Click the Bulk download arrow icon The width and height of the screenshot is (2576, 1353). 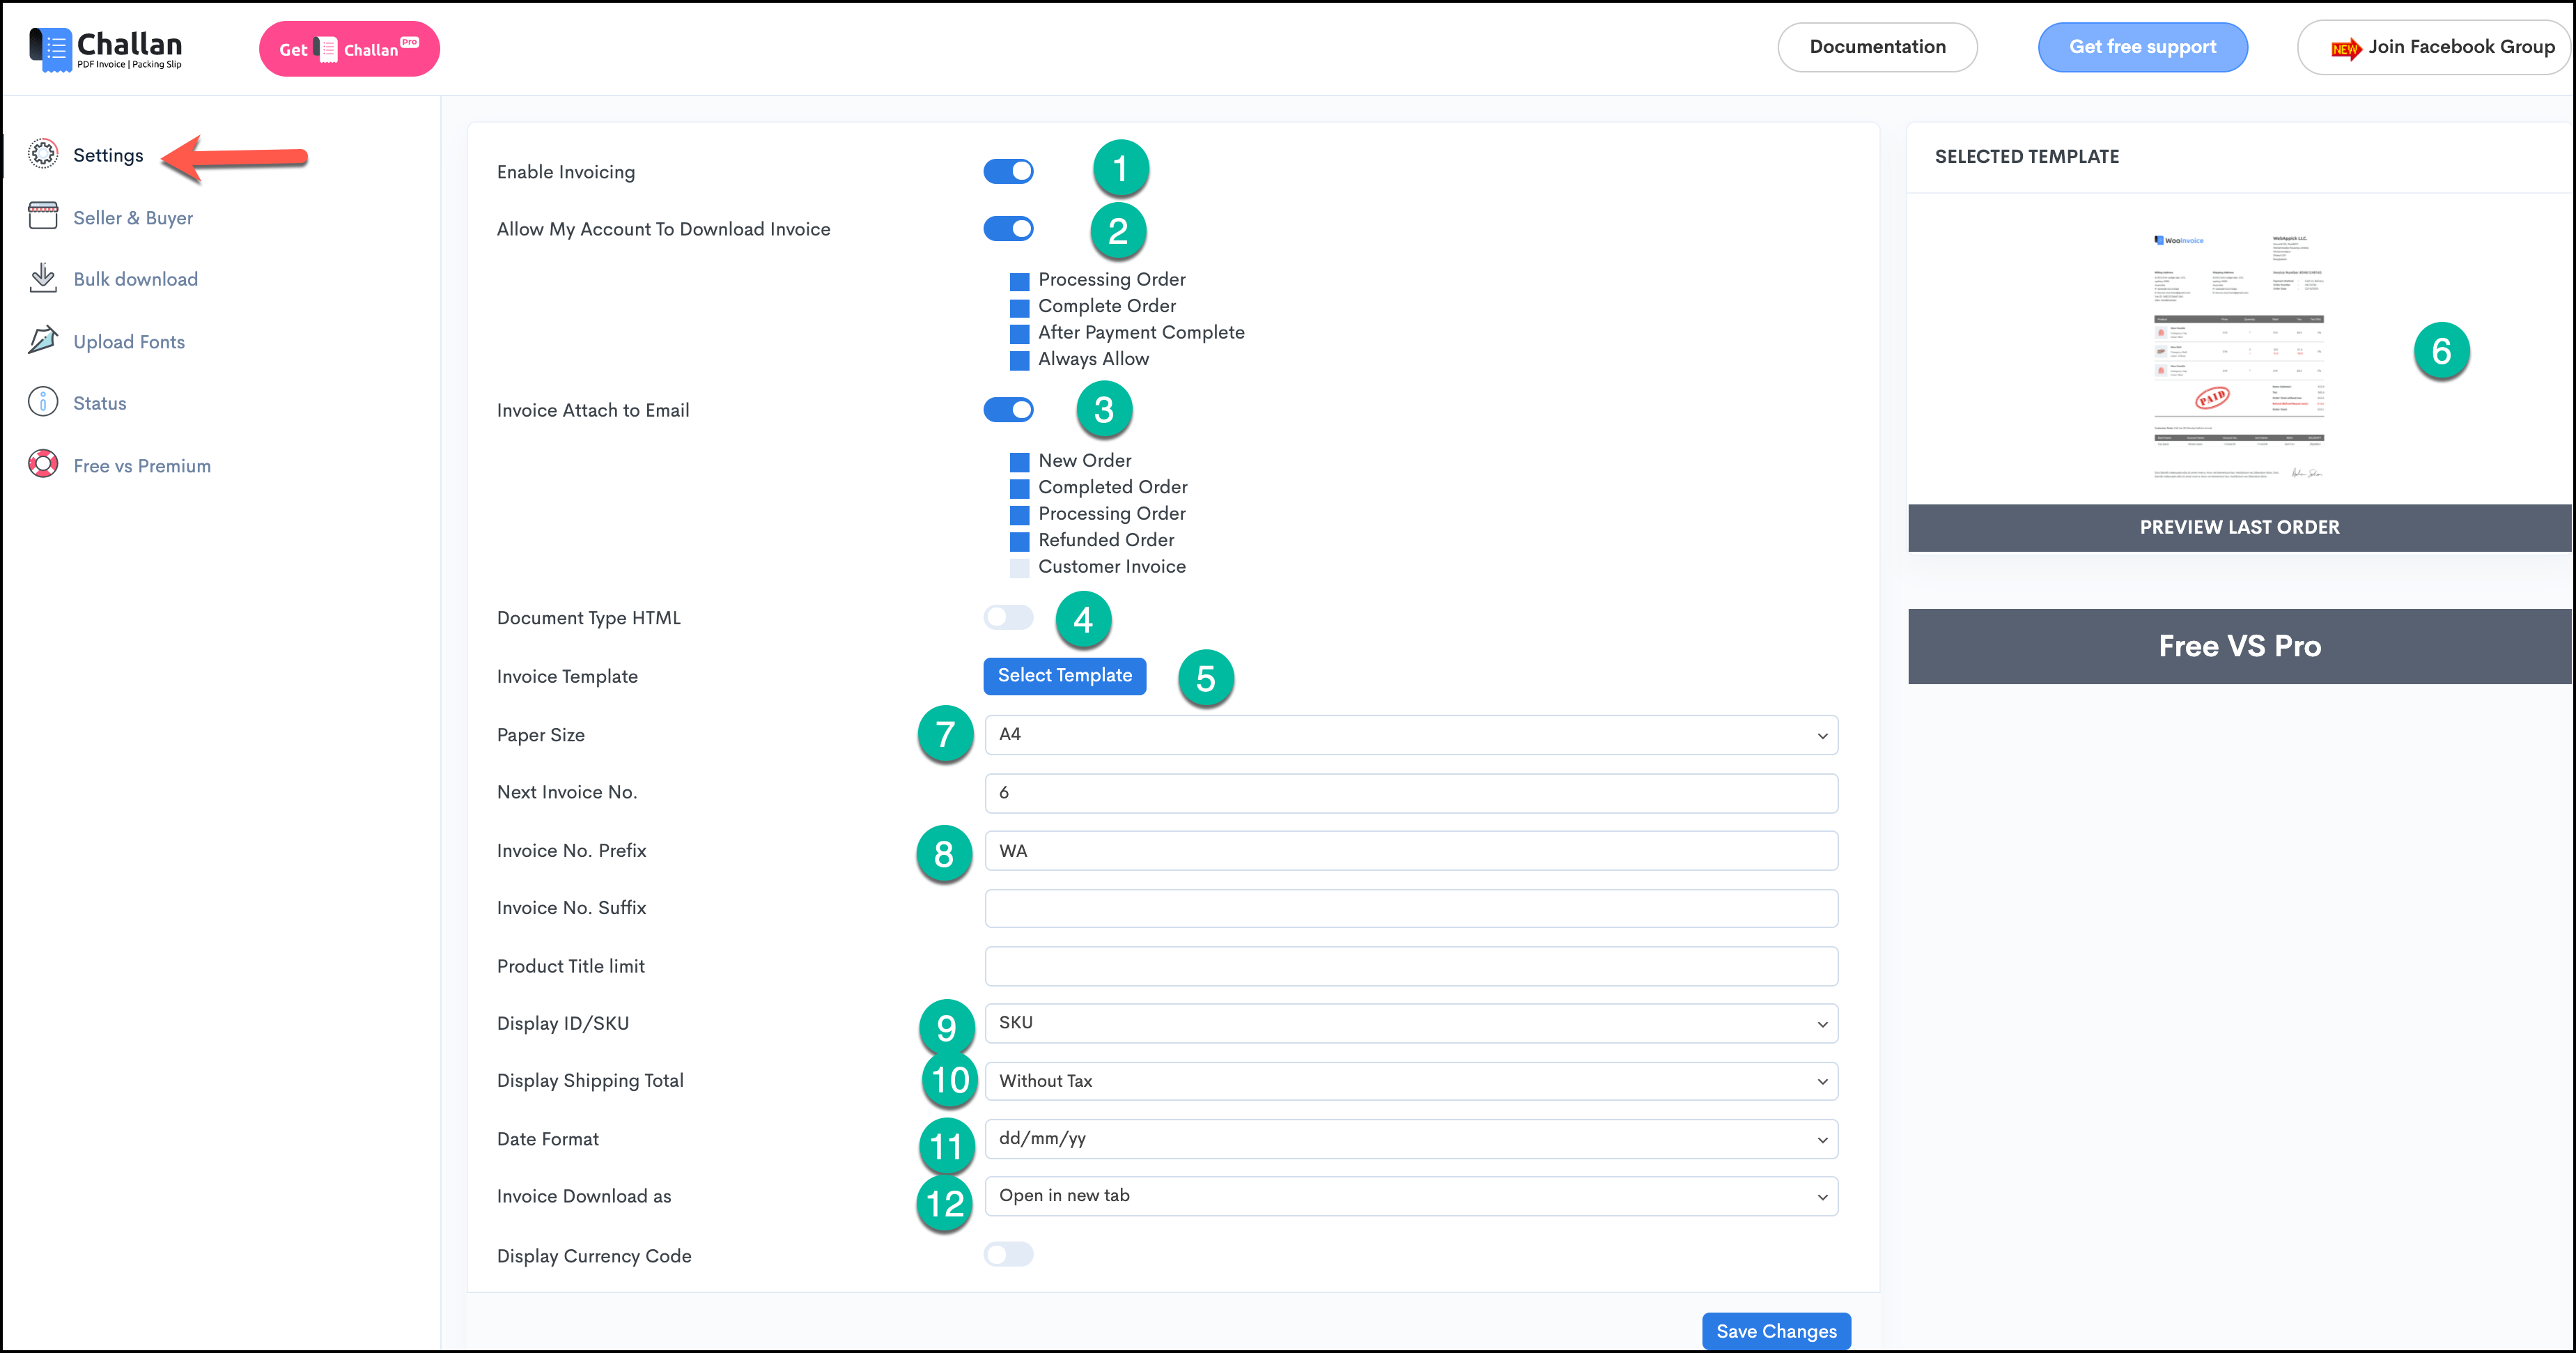[43, 278]
